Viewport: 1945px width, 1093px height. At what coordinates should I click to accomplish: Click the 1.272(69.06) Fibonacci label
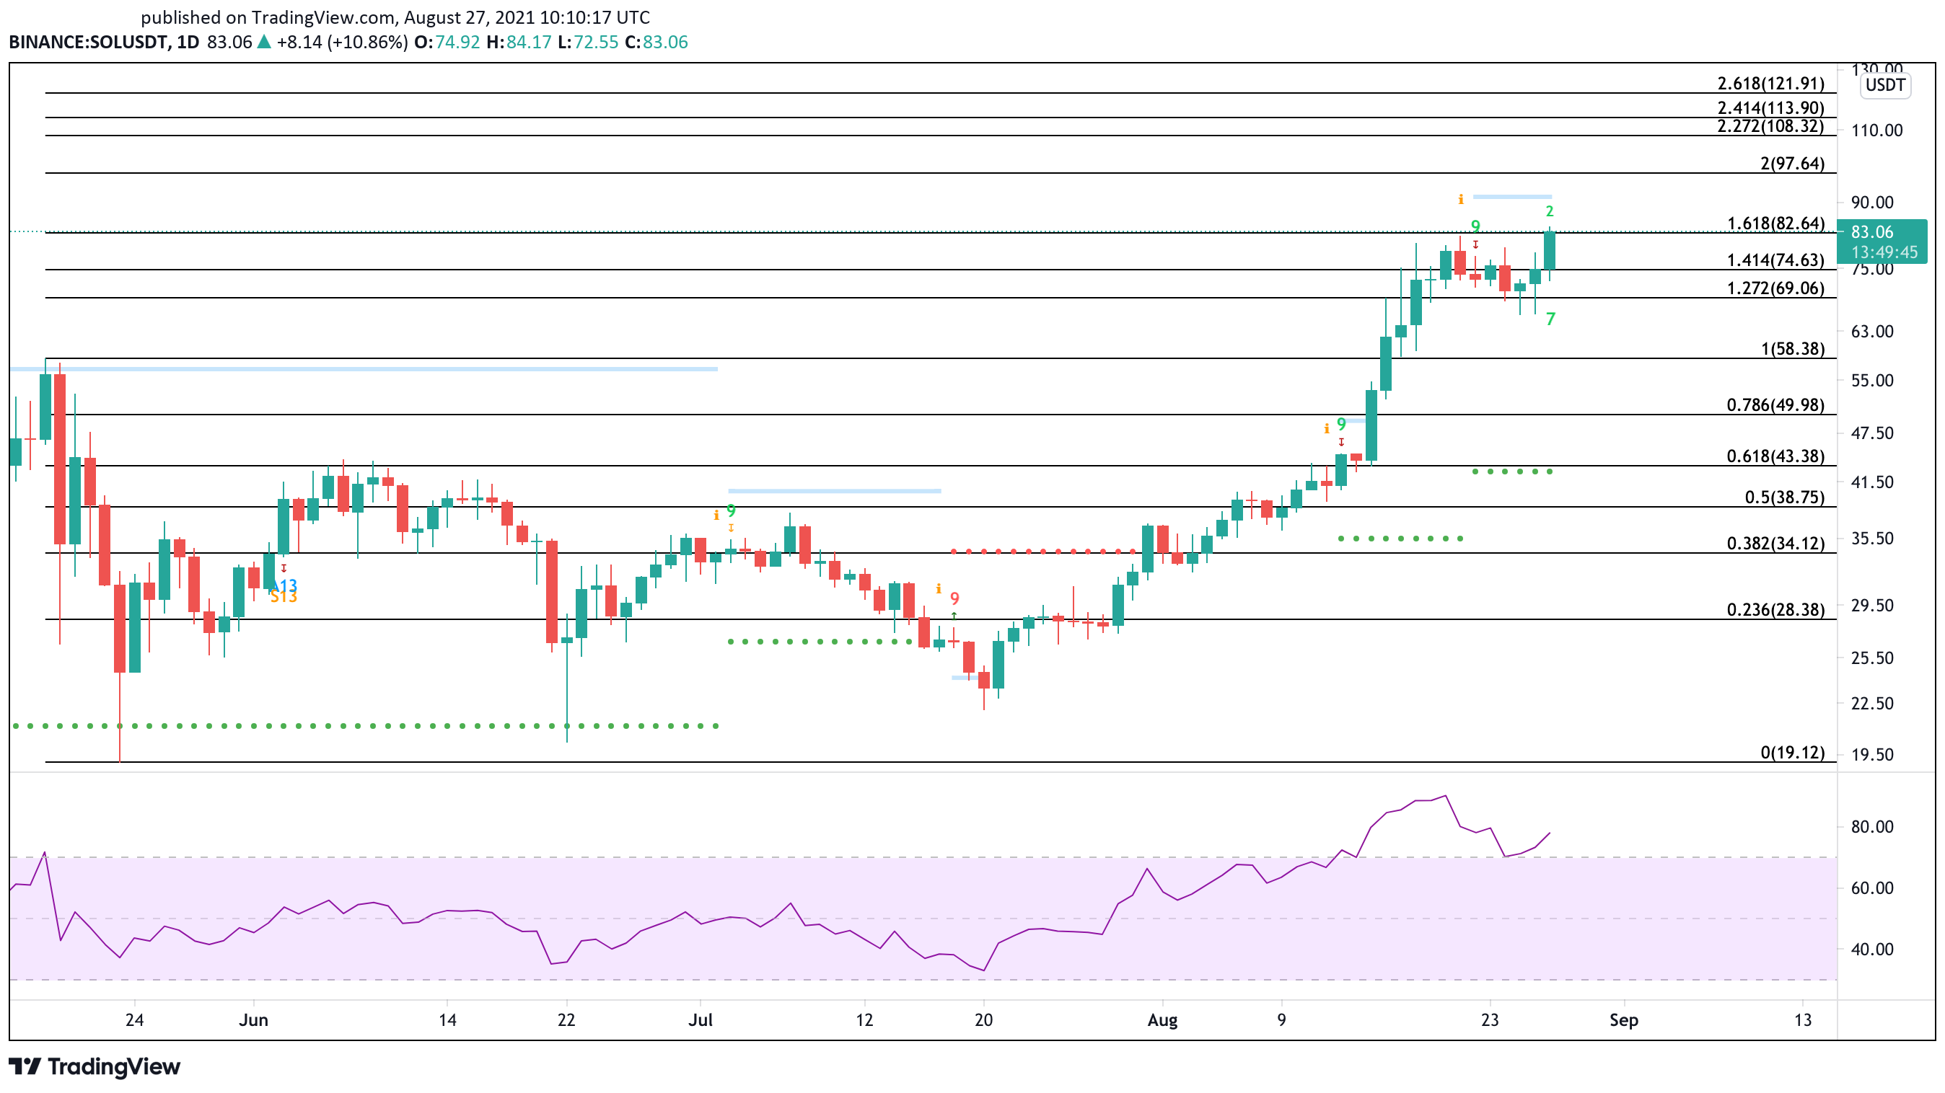[1776, 288]
